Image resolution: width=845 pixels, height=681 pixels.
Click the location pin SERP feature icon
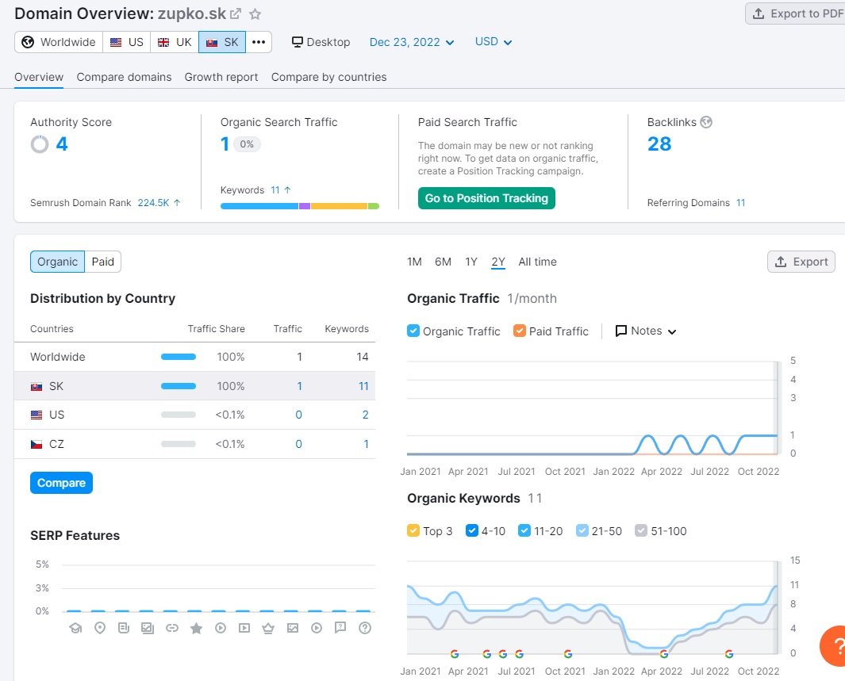pos(100,628)
